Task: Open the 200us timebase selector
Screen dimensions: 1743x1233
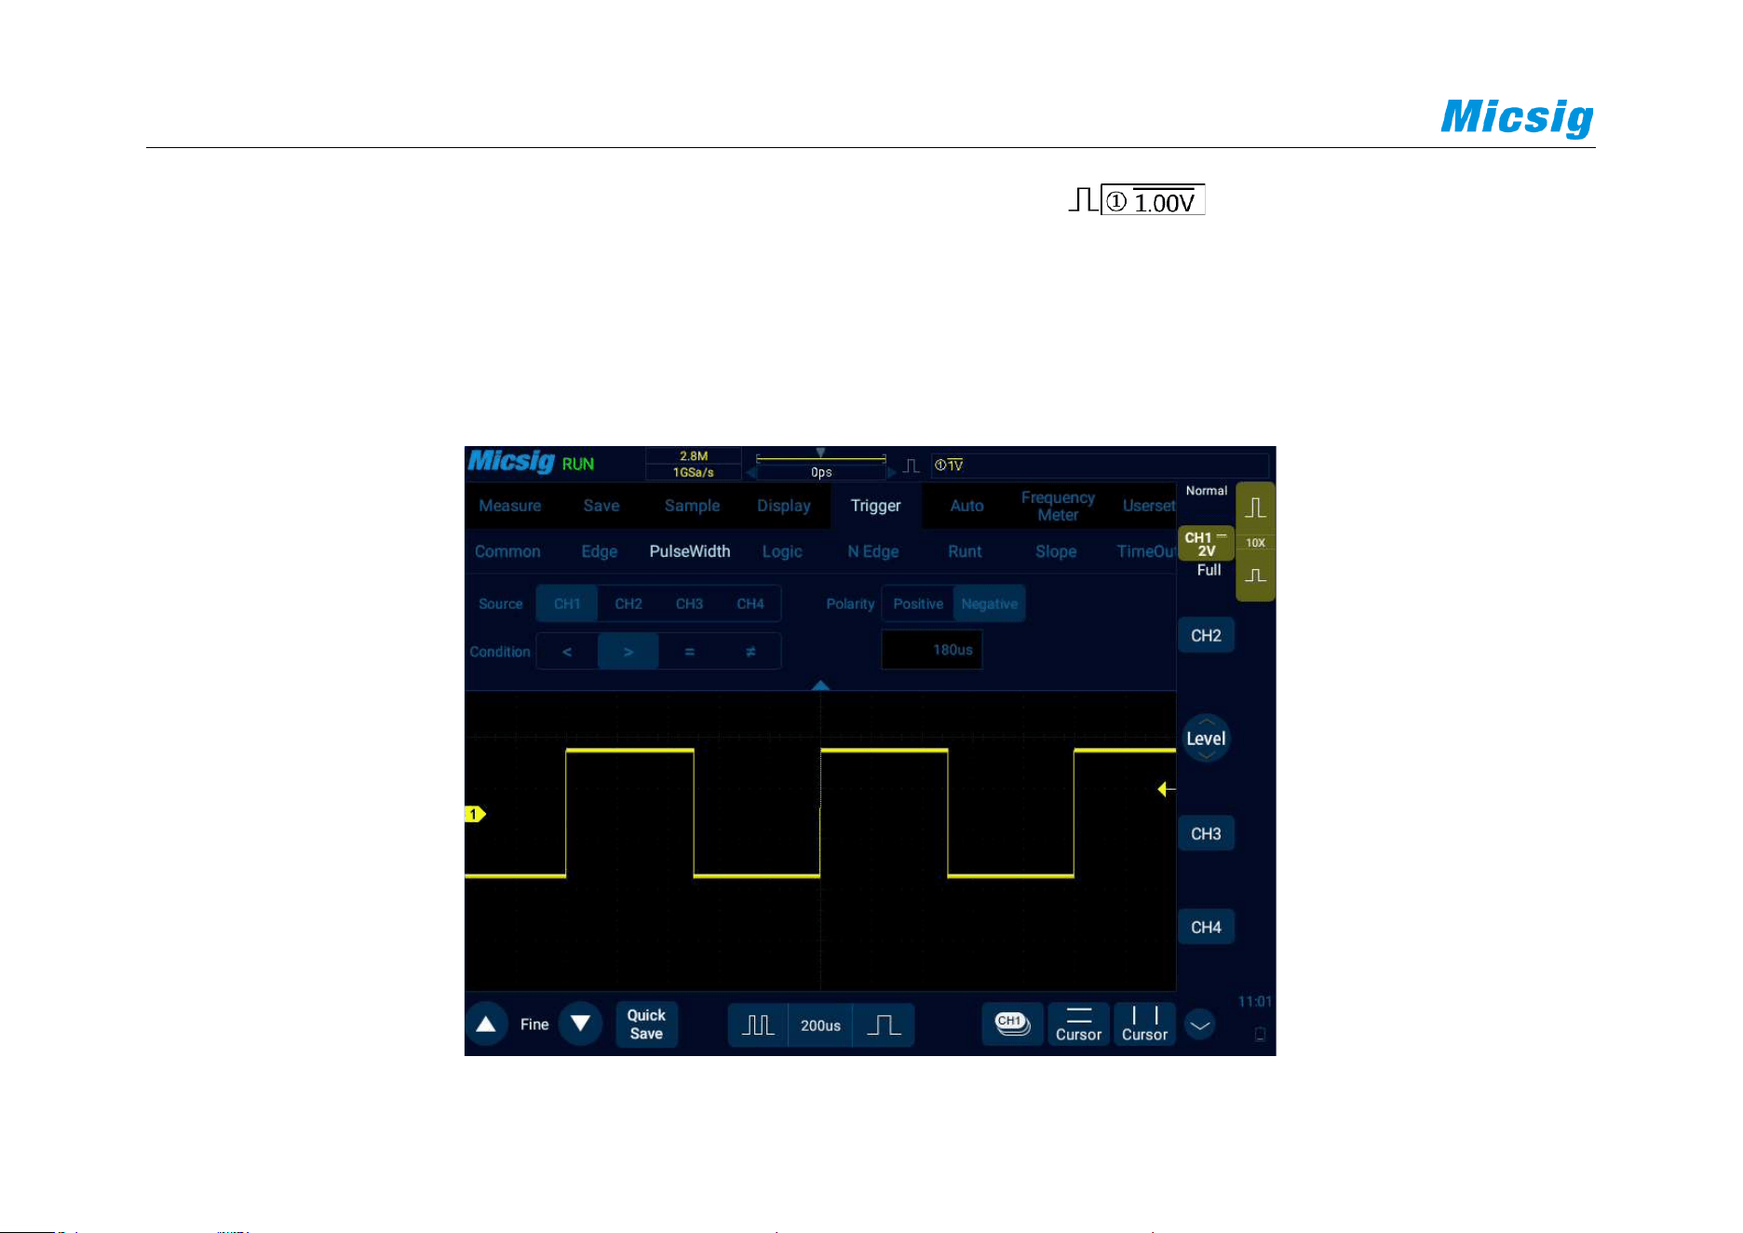Action: pyautogui.click(x=820, y=1025)
